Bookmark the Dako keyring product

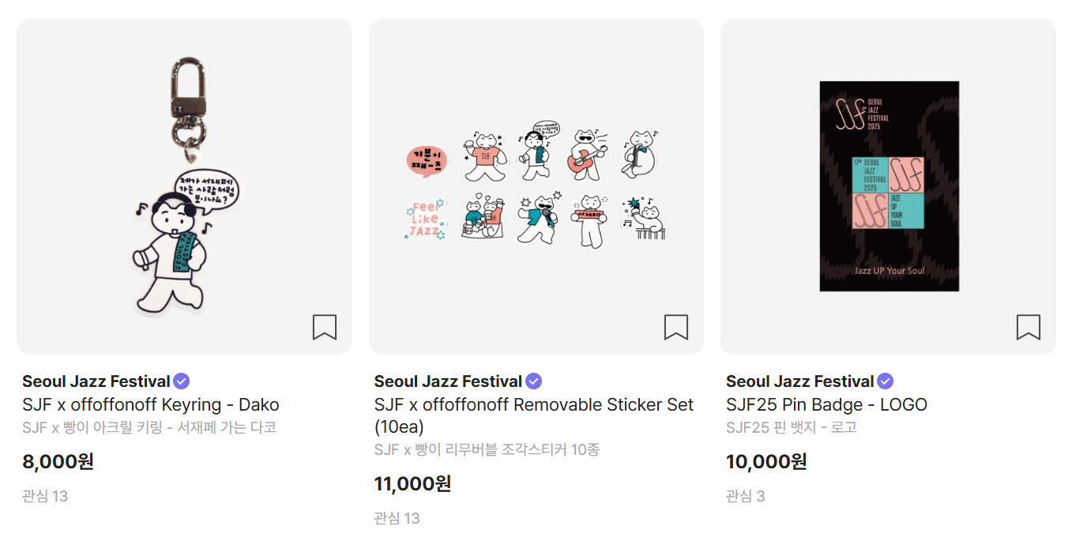click(325, 327)
